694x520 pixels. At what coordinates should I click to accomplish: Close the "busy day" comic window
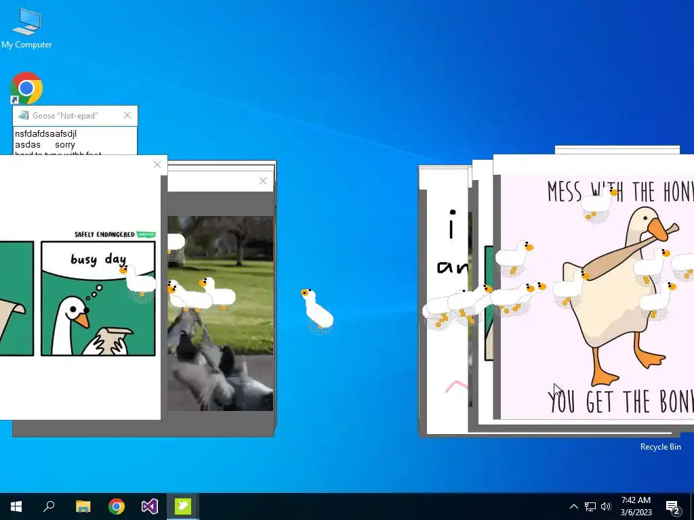click(x=157, y=165)
